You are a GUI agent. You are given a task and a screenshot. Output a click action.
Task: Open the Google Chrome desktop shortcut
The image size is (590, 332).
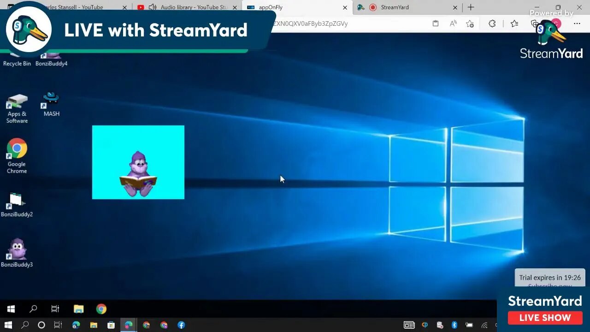pyautogui.click(x=17, y=156)
